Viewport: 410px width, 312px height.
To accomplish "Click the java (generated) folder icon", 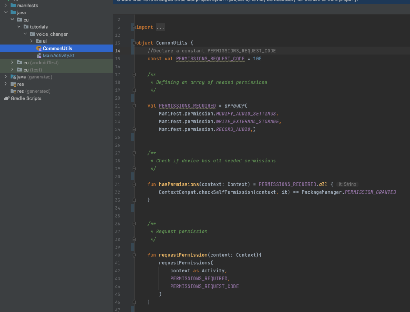I will click(x=13, y=77).
